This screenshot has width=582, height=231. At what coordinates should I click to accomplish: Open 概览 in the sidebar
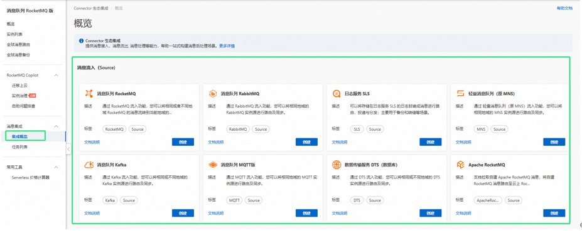tap(11, 24)
